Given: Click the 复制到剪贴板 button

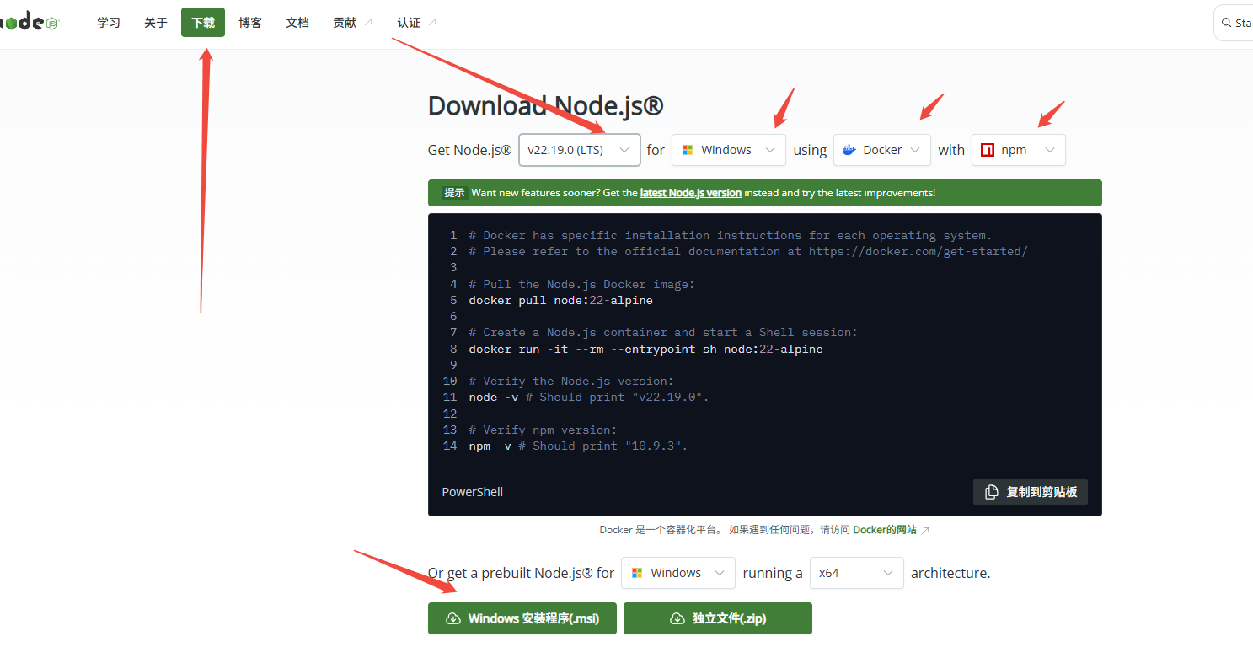Looking at the screenshot, I should tap(1031, 492).
